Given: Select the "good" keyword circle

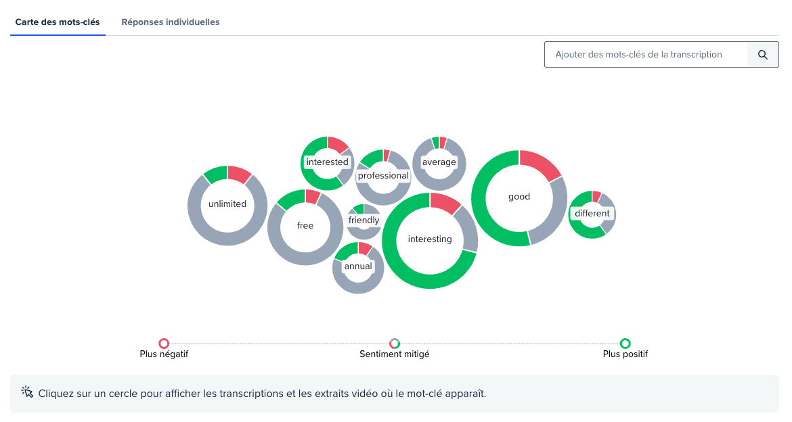Looking at the screenshot, I should click(519, 197).
